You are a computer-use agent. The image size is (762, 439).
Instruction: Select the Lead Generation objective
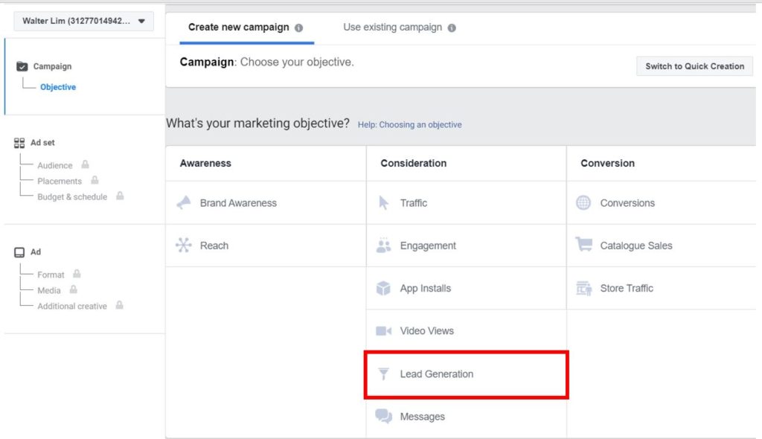click(x=435, y=375)
